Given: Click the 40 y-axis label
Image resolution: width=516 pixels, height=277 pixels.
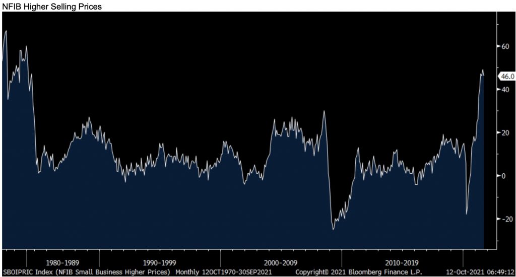Looking at the screenshot, I should tap(504, 90).
